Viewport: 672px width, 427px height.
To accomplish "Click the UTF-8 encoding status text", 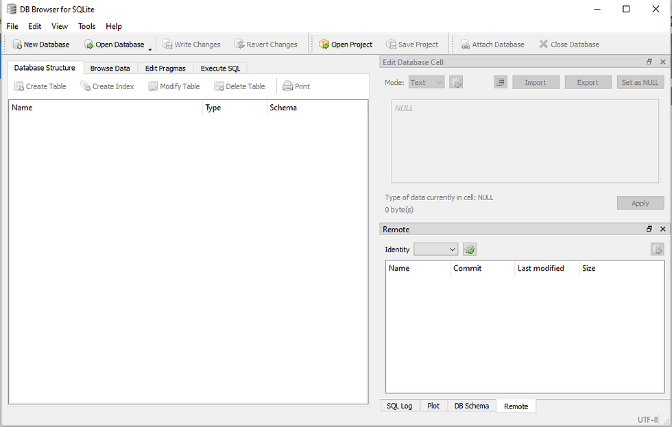I will pos(647,419).
